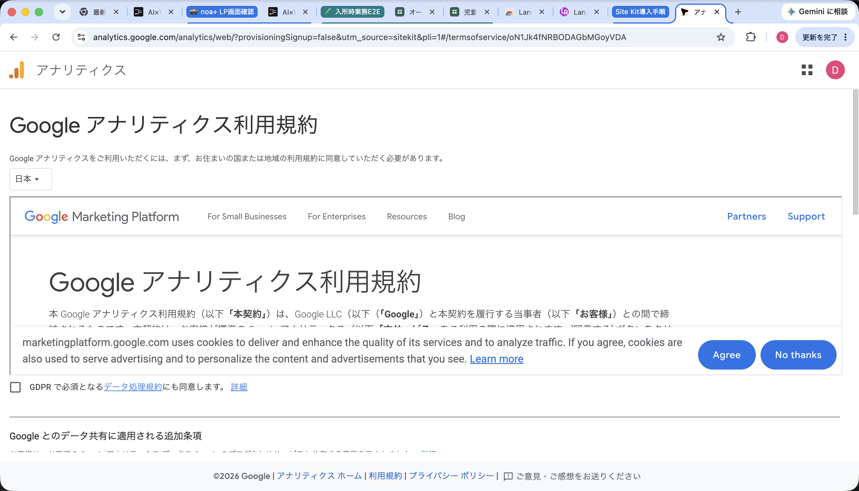Screen dimensions: 859x491
Task: Click the browser forward arrow
Action: 34,37
